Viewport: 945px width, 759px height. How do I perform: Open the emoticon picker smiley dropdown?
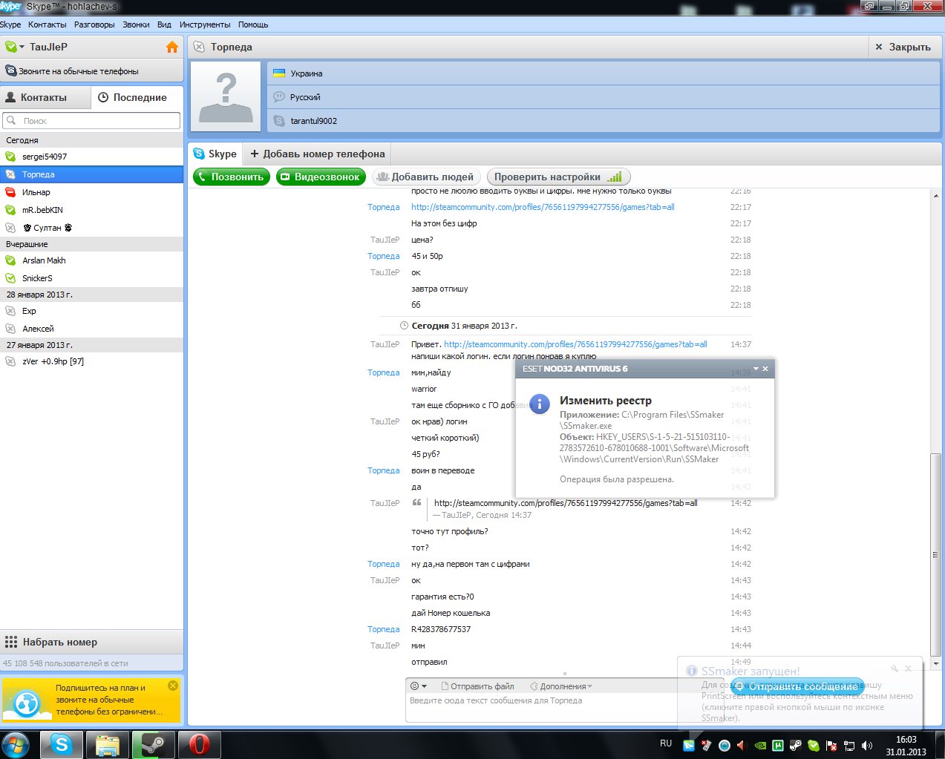[x=419, y=686]
